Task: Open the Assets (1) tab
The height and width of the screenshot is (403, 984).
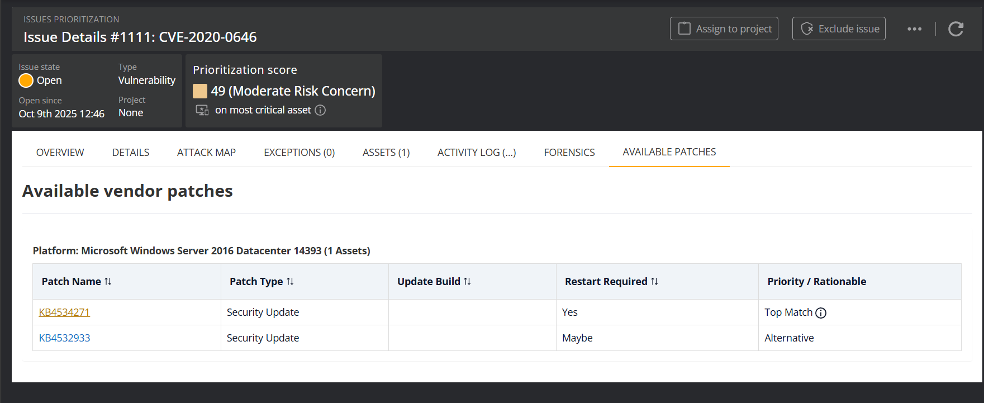Action: coord(386,153)
